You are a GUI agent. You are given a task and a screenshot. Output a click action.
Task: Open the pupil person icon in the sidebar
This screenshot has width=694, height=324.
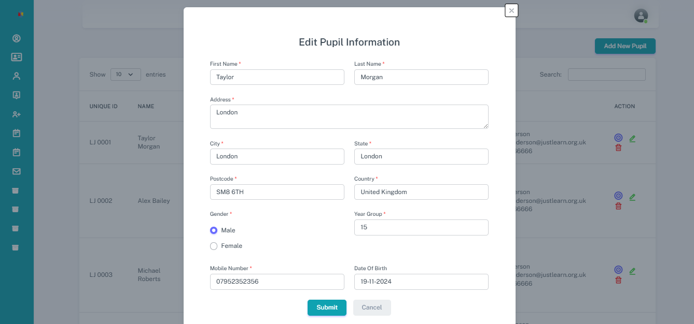[x=16, y=76]
